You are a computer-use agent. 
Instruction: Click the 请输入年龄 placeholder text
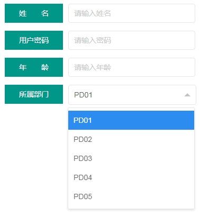pos(93,67)
